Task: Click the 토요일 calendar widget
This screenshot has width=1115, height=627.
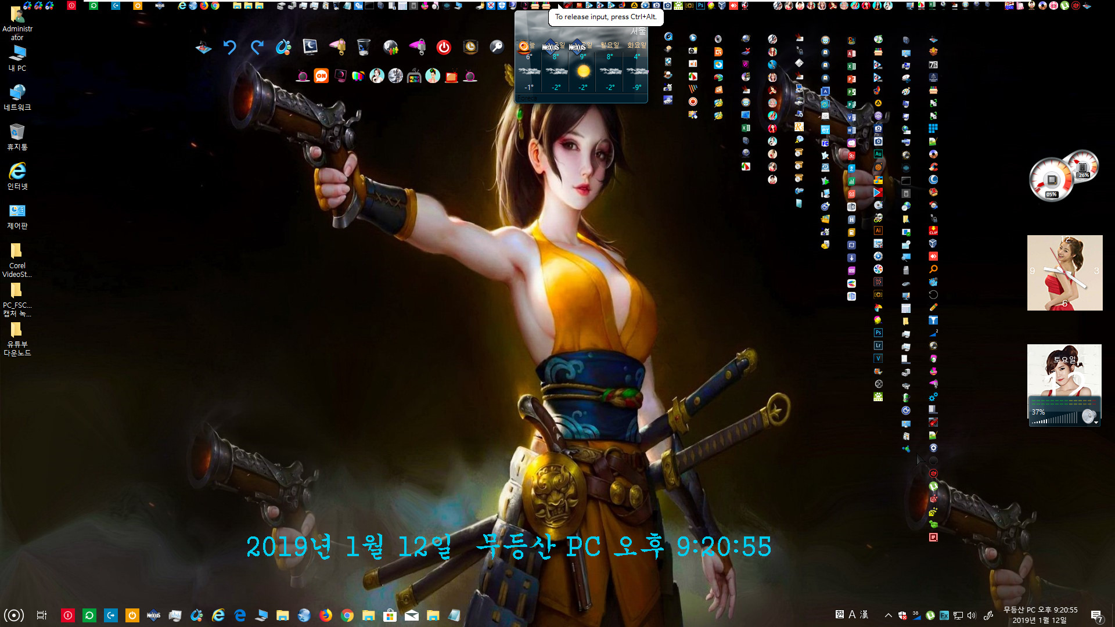Action: 1065,369
